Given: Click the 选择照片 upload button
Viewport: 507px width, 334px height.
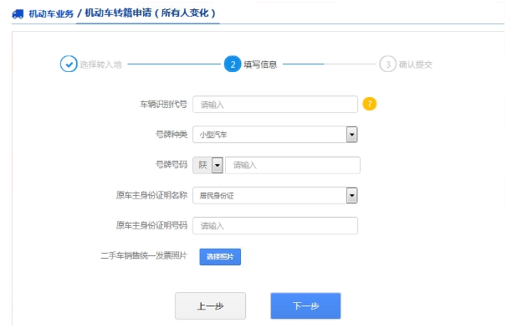Looking at the screenshot, I should (220, 257).
